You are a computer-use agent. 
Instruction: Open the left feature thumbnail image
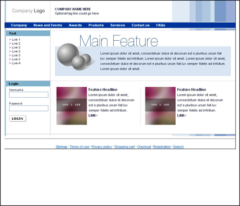(x=72, y=106)
